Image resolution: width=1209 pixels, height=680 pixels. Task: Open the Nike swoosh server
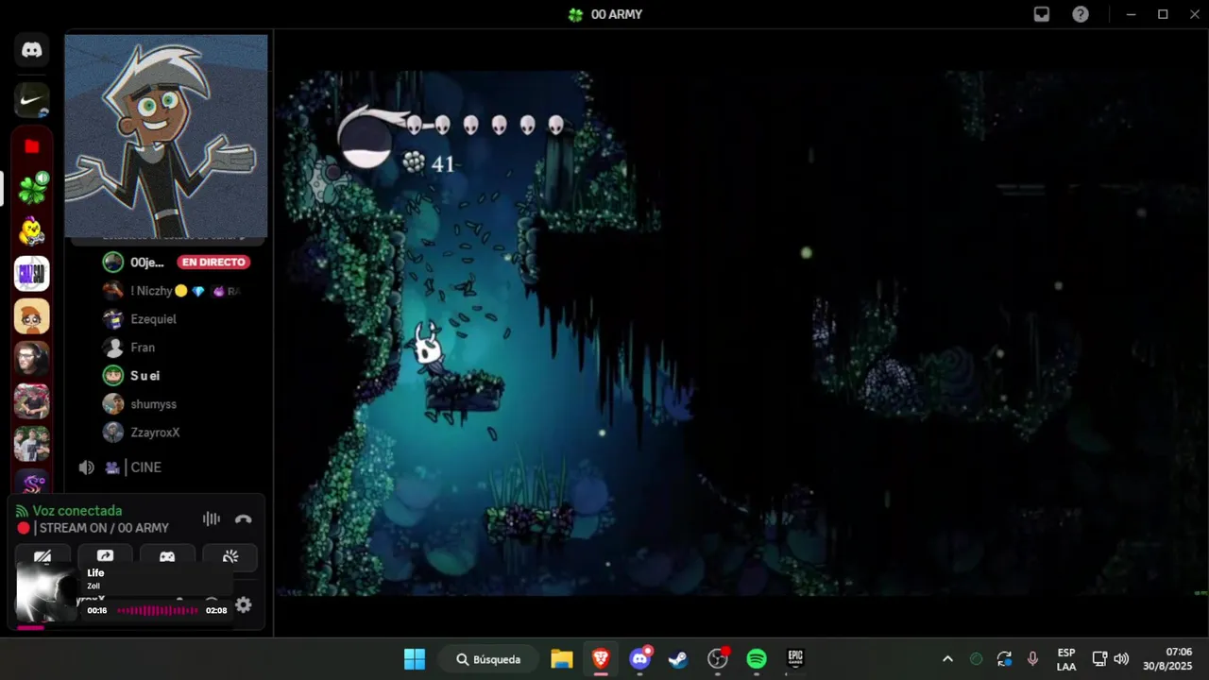pos(32,99)
